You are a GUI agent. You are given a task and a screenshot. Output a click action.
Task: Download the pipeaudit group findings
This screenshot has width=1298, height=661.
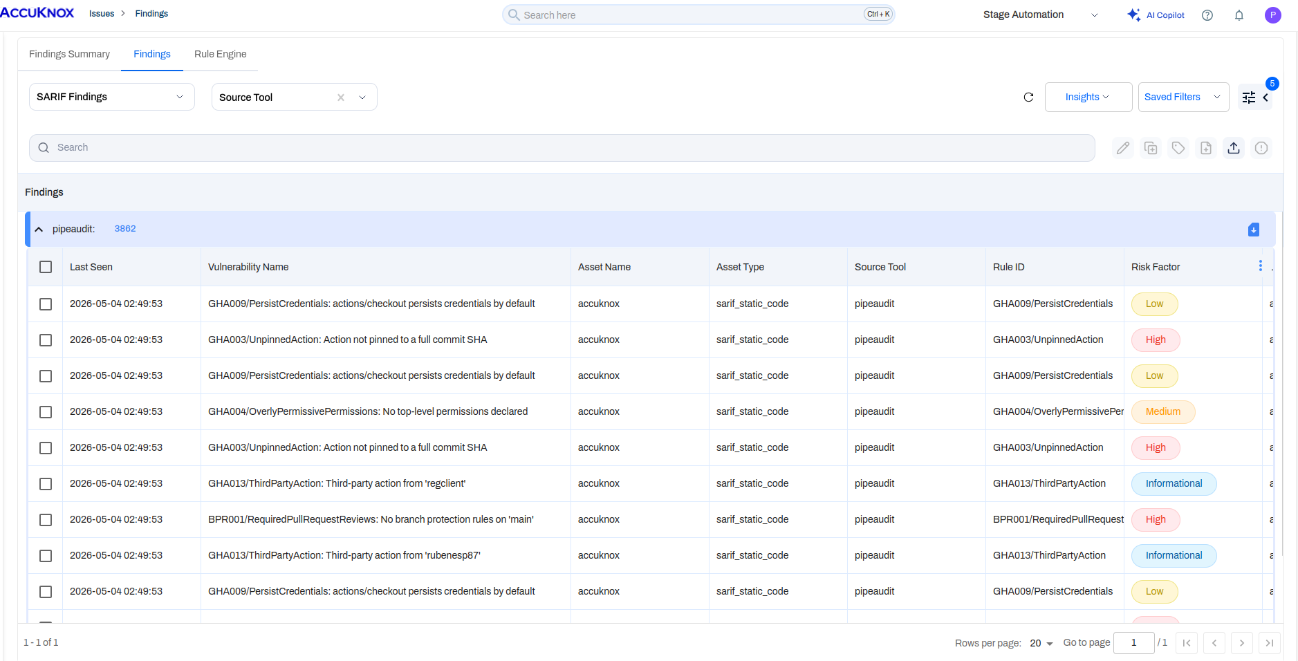click(x=1254, y=230)
